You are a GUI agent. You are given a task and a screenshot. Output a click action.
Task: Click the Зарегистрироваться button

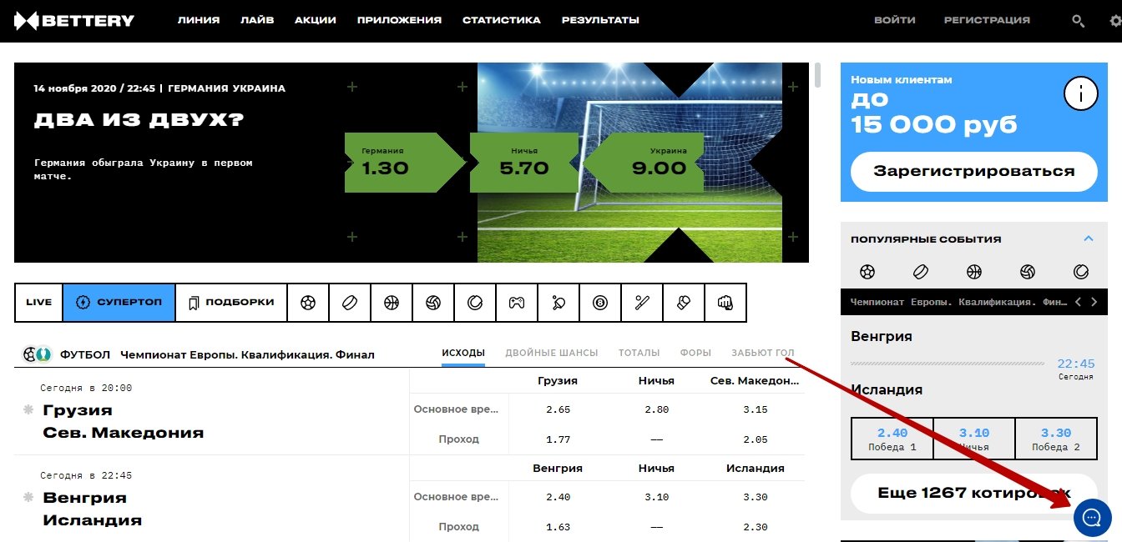(x=973, y=172)
